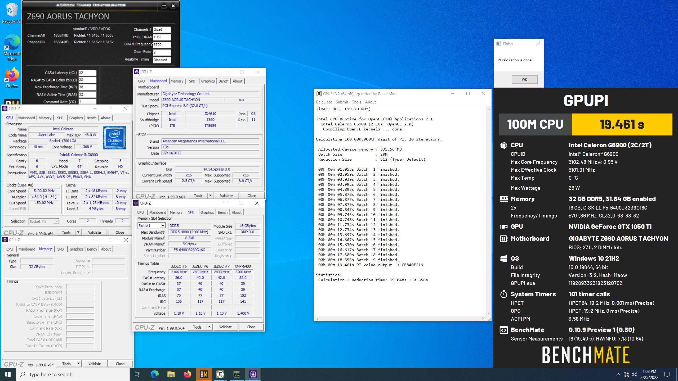Click the PI value output CB840E219 line

[x=371, y=265]
